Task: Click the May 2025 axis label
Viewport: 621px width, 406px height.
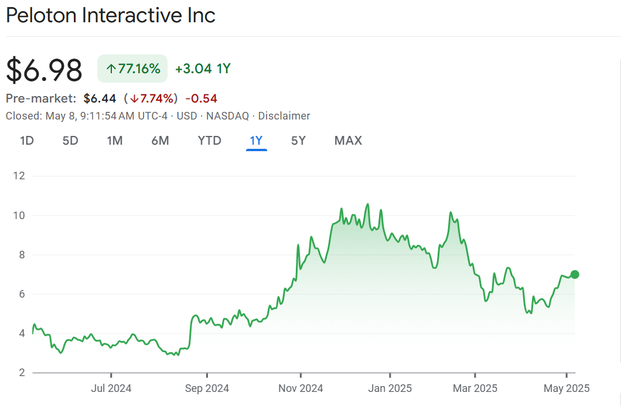Action: pyautogui.click(x=566, y=388)
